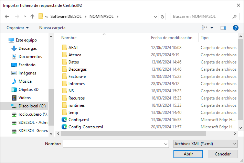This screenshot has height=163, width=244.
Task: Go up one folder level
Action: 32,16
